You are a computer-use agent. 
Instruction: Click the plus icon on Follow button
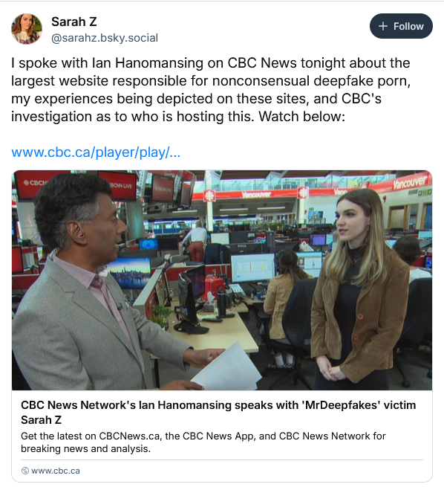click(383, 26)
